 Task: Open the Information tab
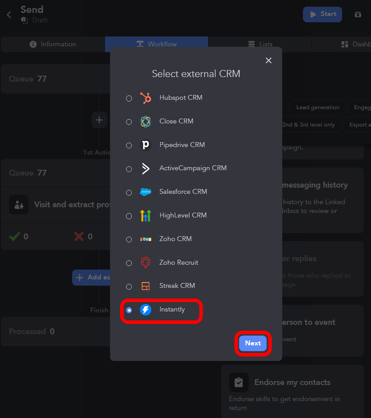coord(53,44)
